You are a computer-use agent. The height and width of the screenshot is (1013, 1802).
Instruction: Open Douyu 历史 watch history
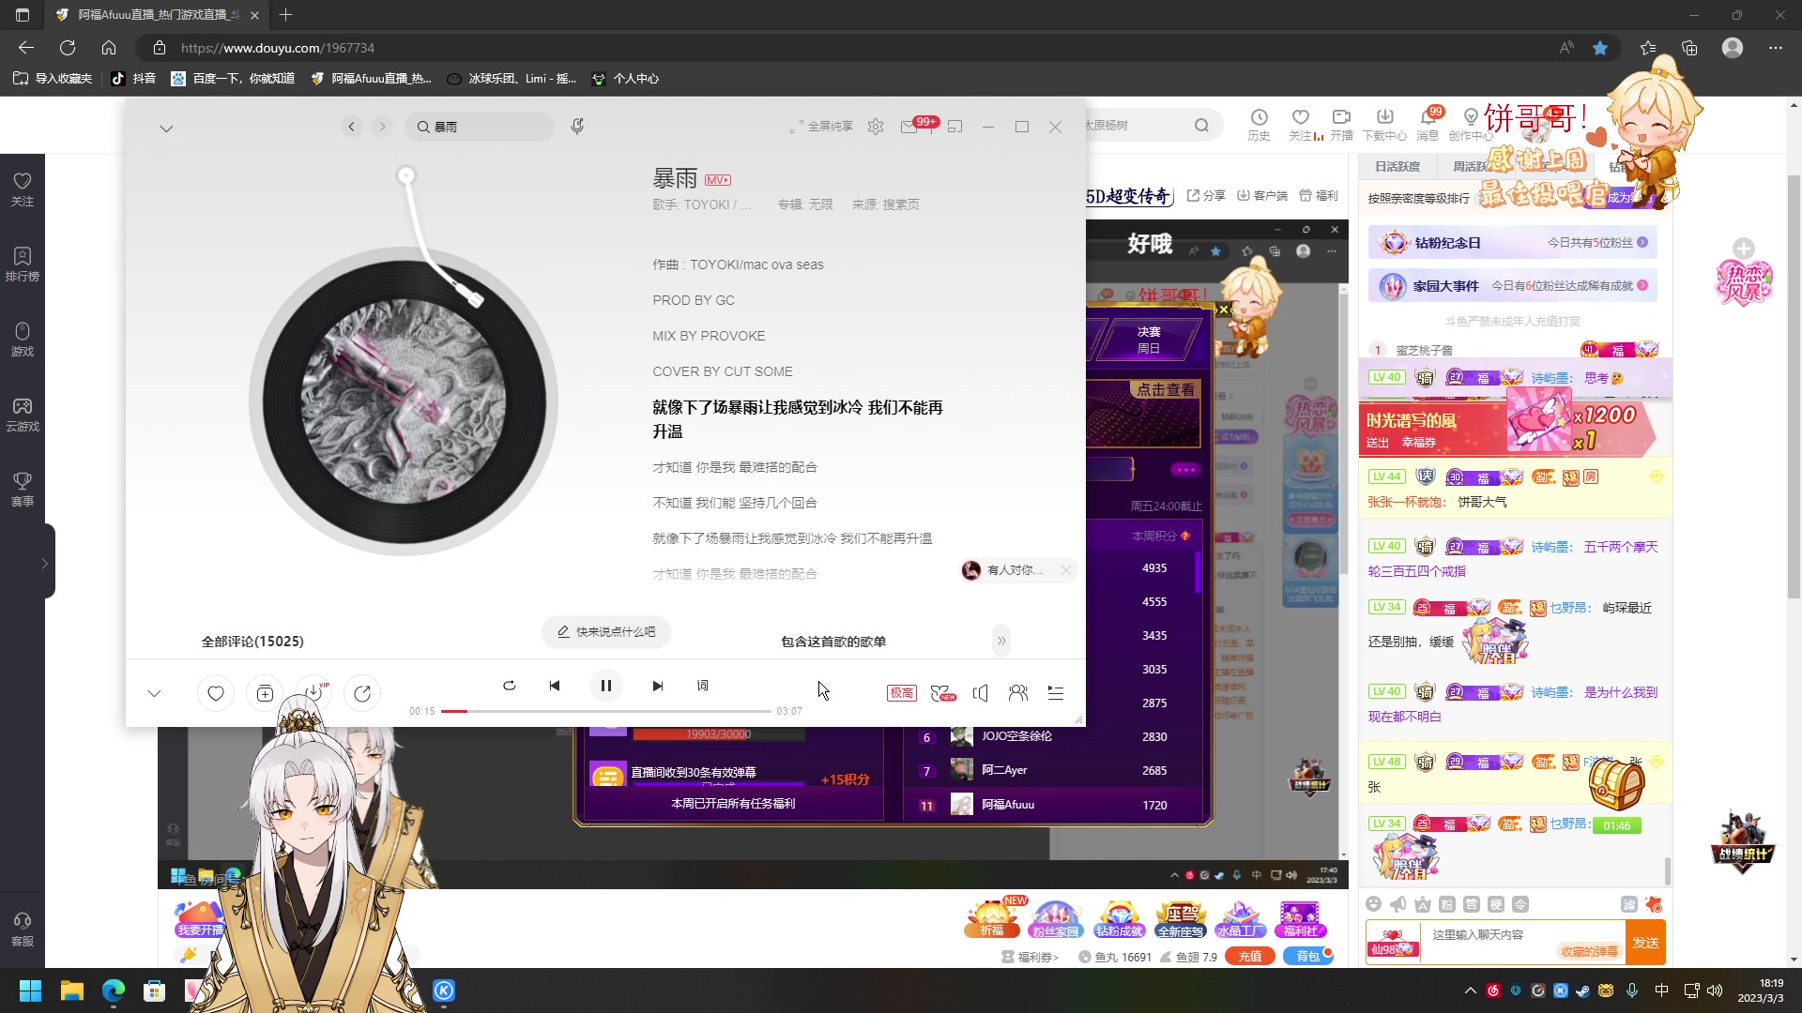1259,125
